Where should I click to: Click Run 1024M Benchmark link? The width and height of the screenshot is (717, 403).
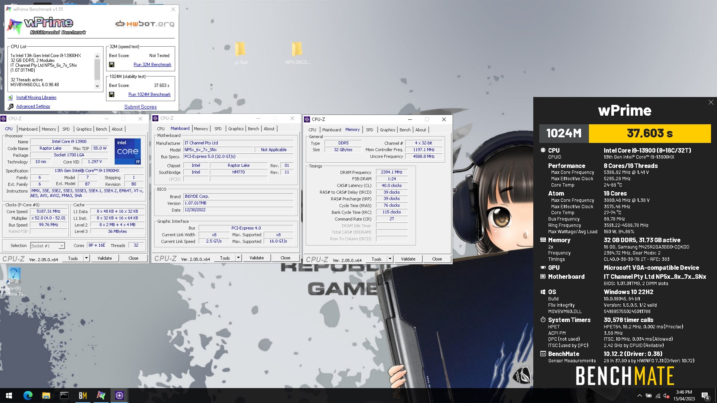[149, 94]
